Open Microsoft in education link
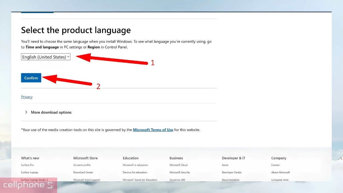The height and width of the screenshot is (193, 343). (x=135, y=165)
